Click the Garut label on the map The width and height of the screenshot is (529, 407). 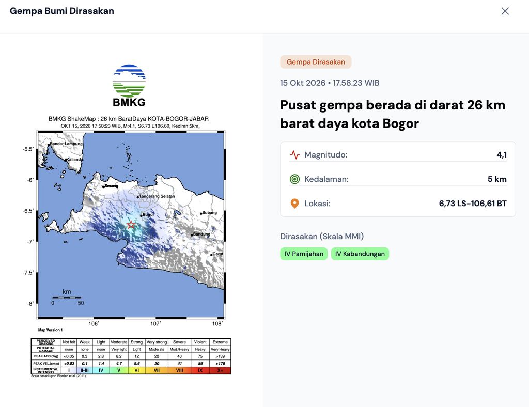tap(218, 254)
